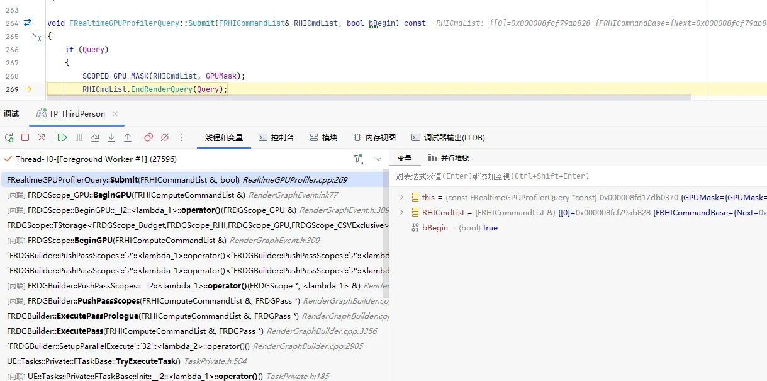Click the 调试 tool window title

point(11,114)
